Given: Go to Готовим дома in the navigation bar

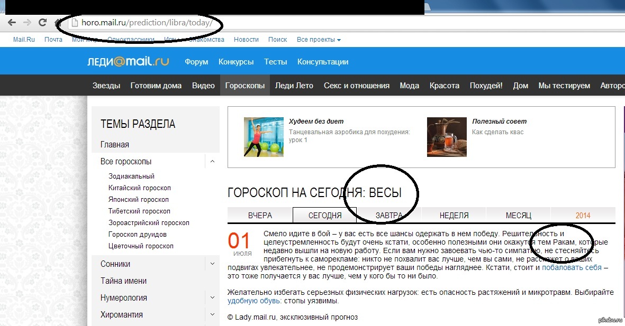Looking at the screenshot, I should [x=156, y=85].
